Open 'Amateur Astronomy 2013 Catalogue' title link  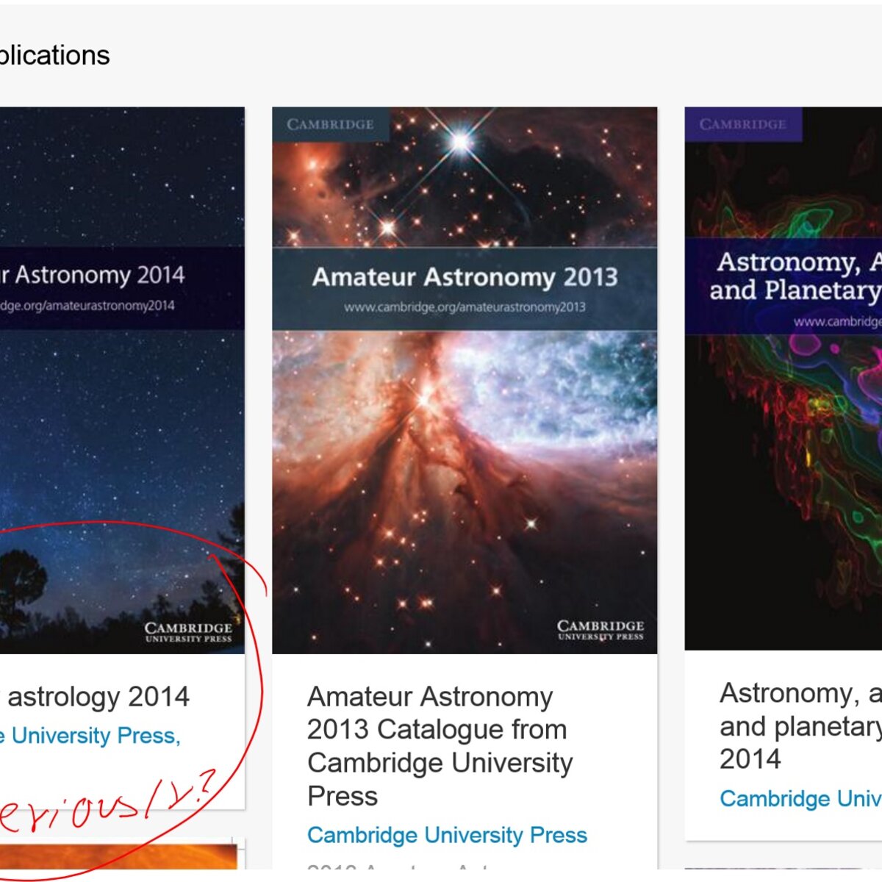pyautogui.click(x=440, y=746)
